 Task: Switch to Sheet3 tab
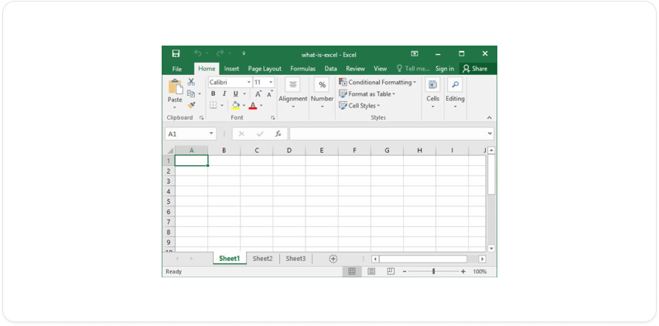click(296, 259)
